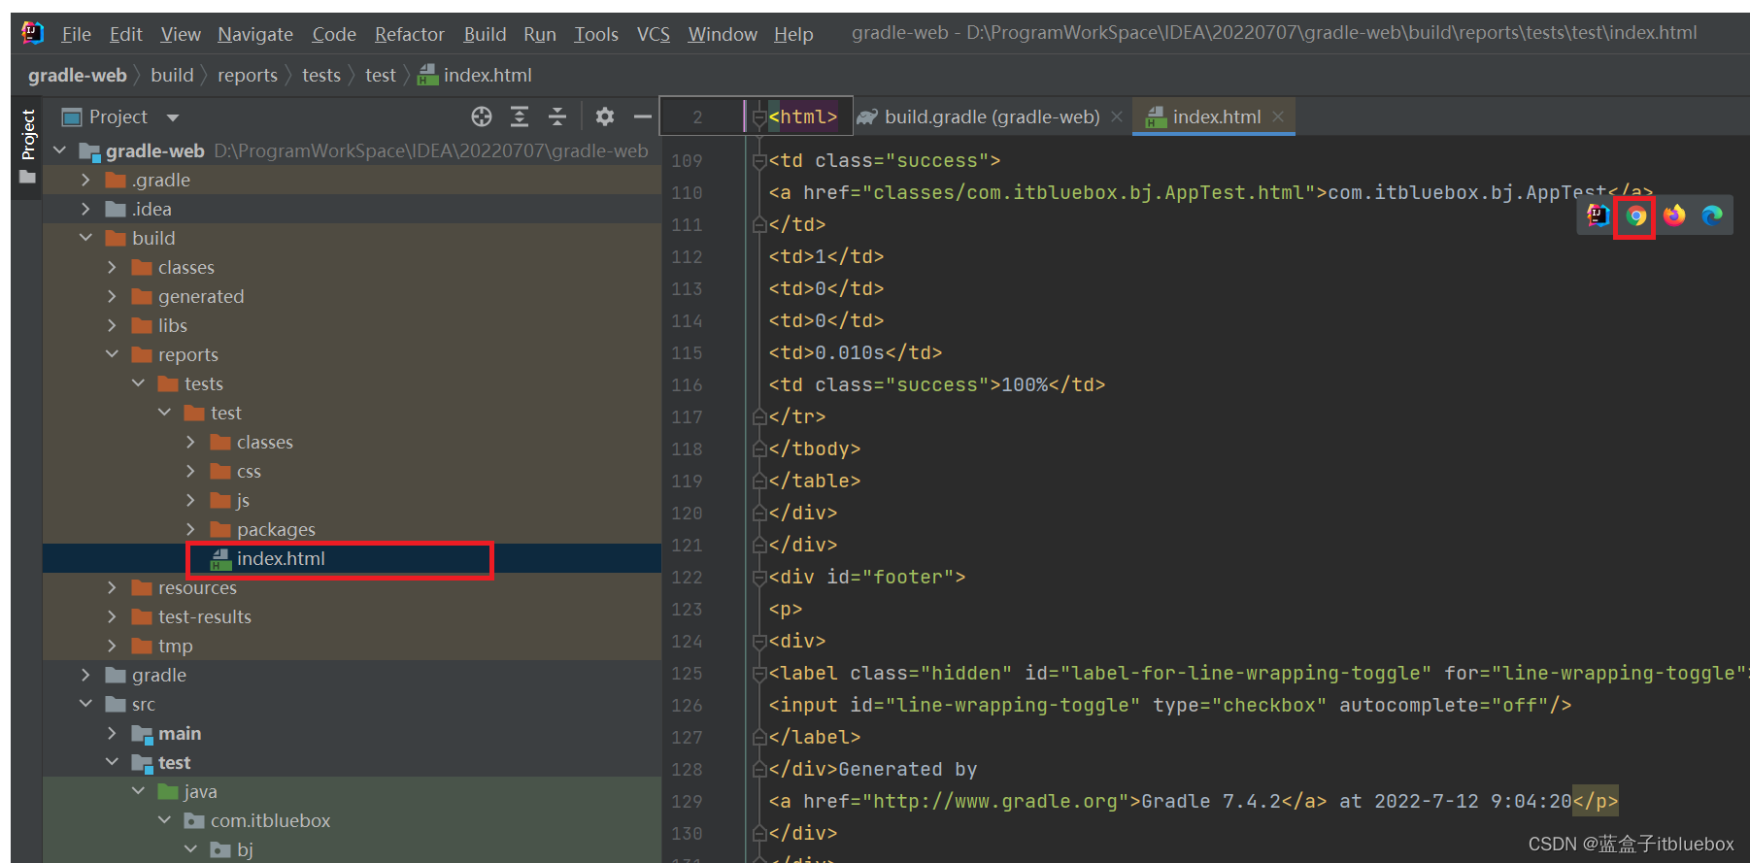Expand the test-results folder
The image size is (1750, 863).
pyautogui.click(x=112, y=616)
